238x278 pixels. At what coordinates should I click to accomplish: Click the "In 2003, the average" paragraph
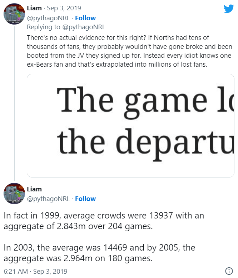[99, 252]
